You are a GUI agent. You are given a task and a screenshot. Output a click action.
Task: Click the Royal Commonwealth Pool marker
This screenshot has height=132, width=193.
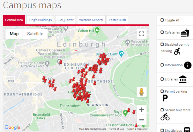coord(125,113)
